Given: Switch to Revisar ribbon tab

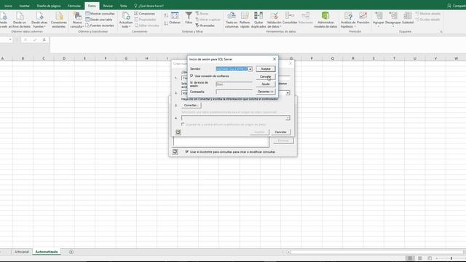Looking at the screenshot, I should (108, 6).
